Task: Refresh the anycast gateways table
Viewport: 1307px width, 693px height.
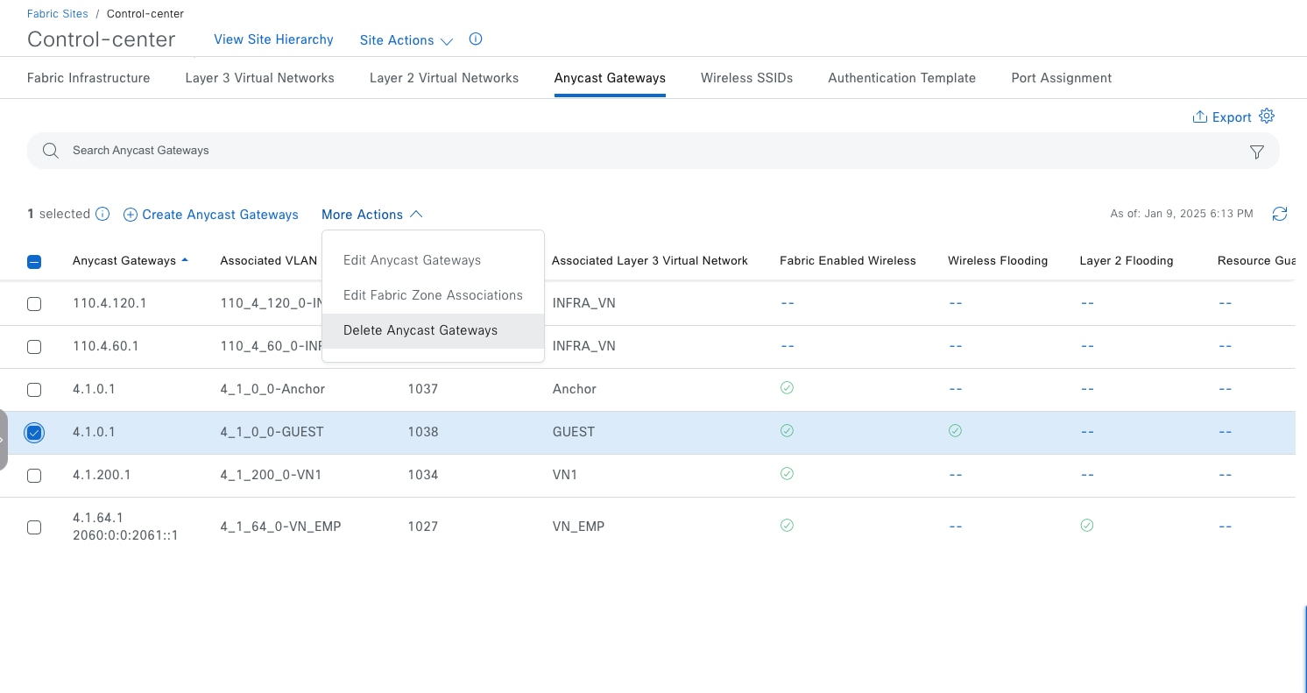Action: pos(1280,214)
